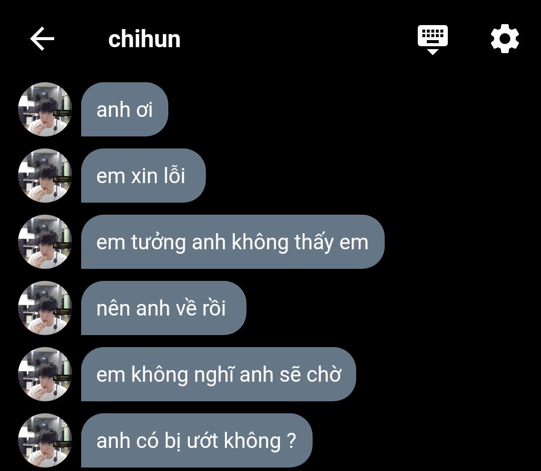Screen dimensions: 541x471
Task: Go back using the arrow icon
Action: point(42,39)
